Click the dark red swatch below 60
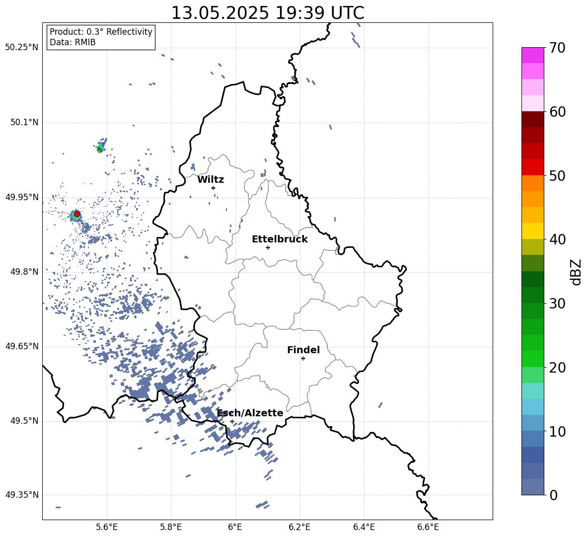Screen dimensions: 588x537 pyautogui.click(x=533, y=119)
